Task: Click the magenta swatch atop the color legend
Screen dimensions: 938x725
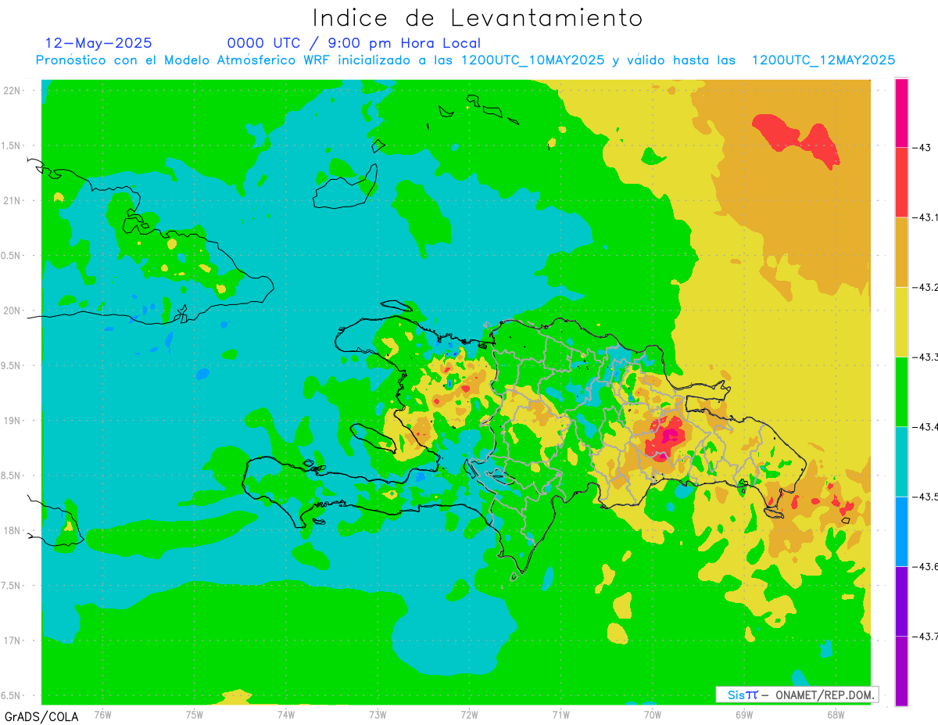Action: coord(901,113)
